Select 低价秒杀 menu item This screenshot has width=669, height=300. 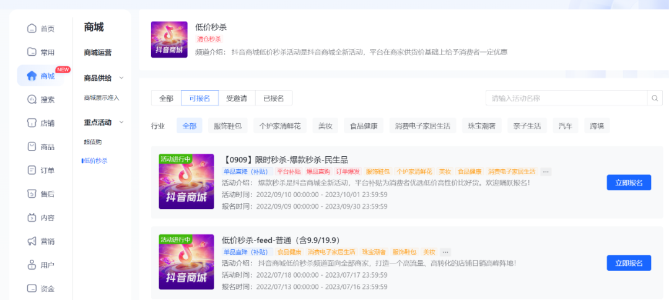pyautogui.click(x=95, y=161)
